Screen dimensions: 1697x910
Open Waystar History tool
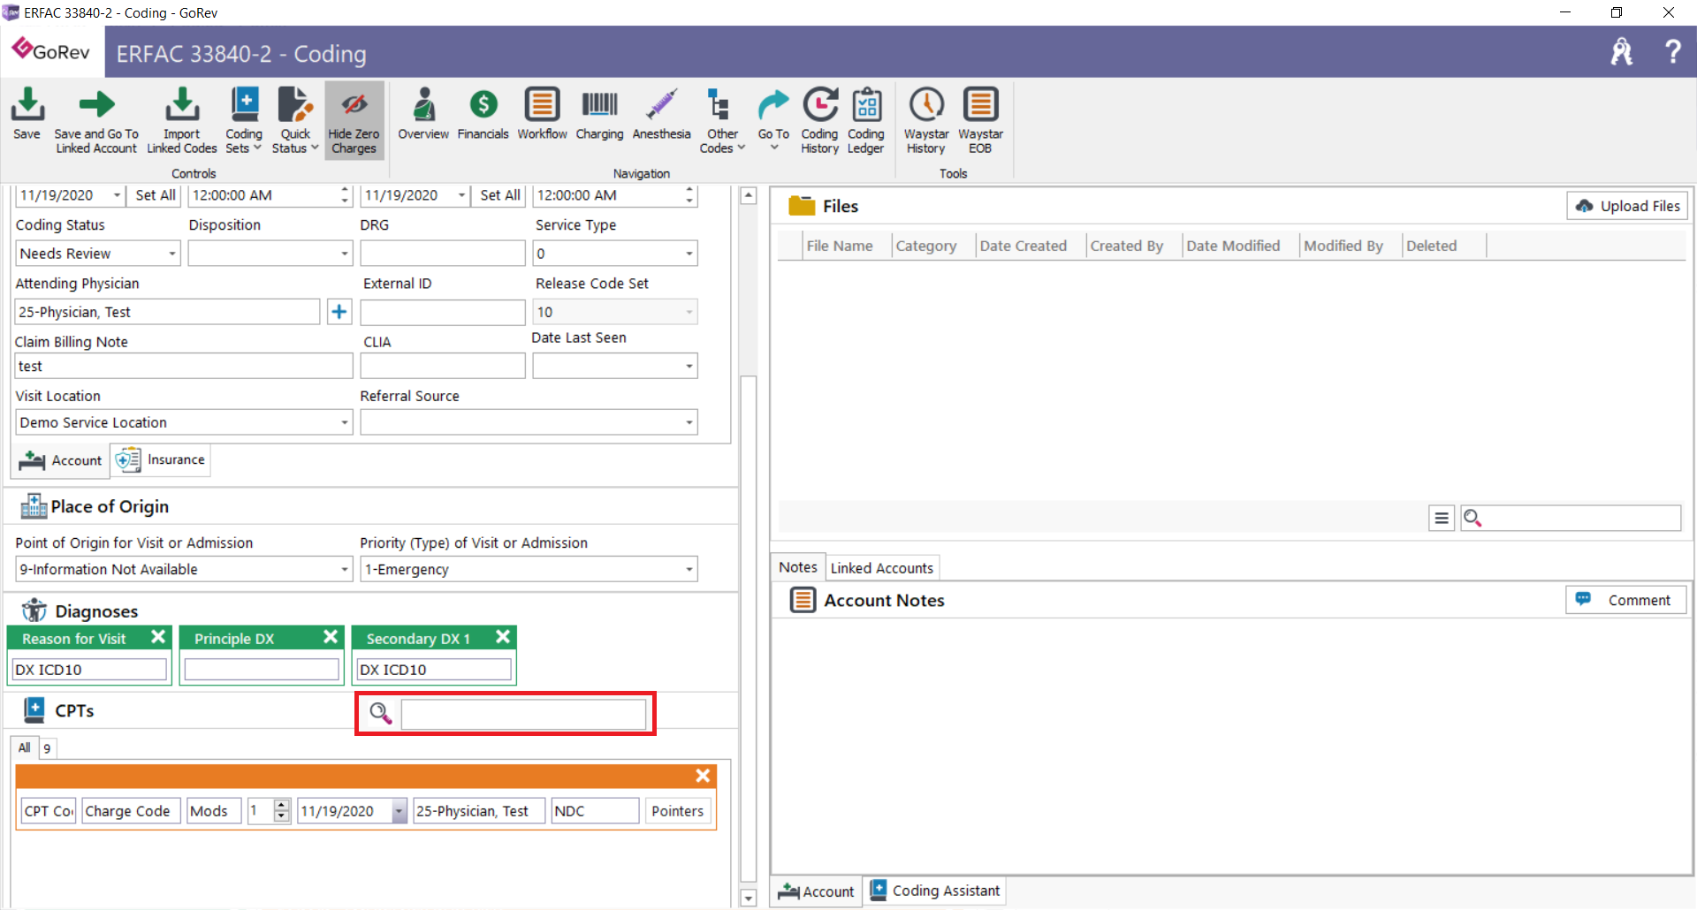926,120
